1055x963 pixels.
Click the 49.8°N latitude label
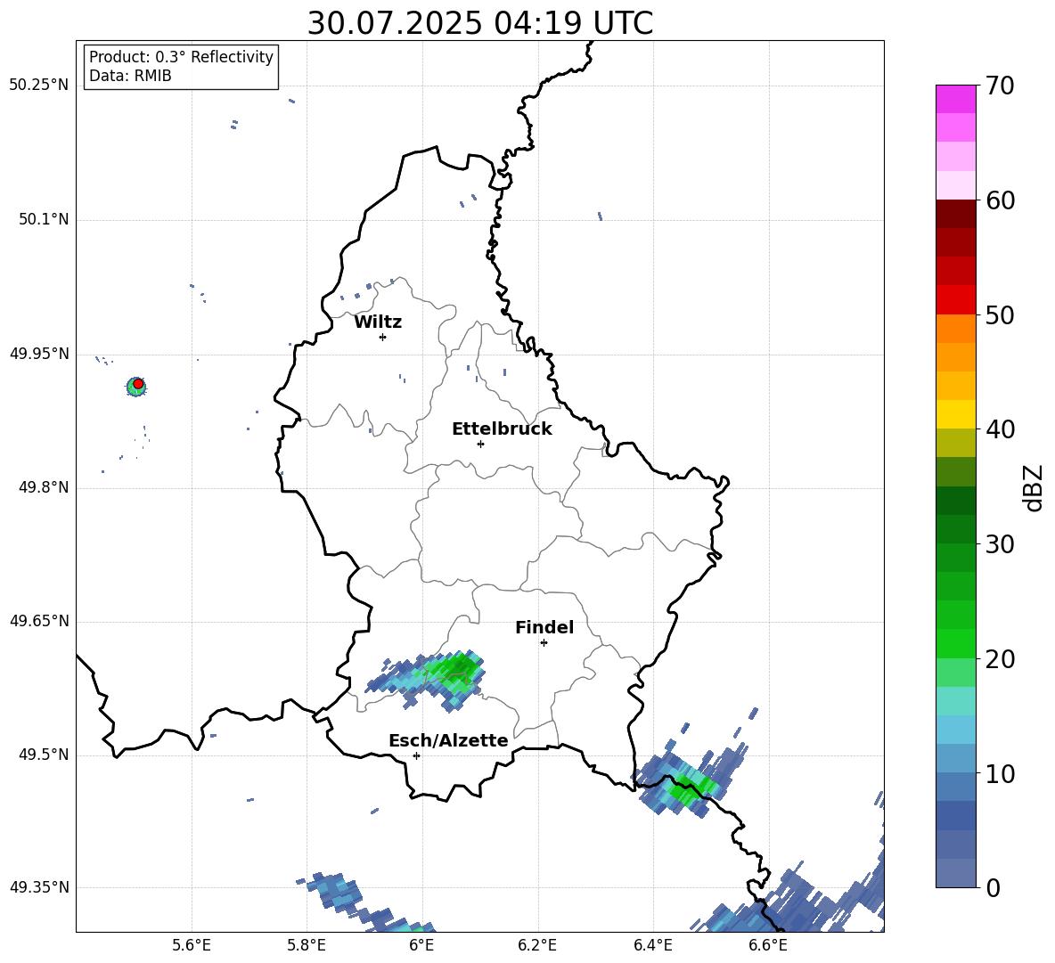44,487
